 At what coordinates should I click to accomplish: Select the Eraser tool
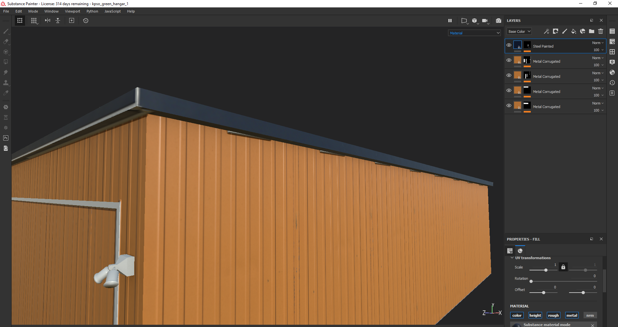(6, 41)
